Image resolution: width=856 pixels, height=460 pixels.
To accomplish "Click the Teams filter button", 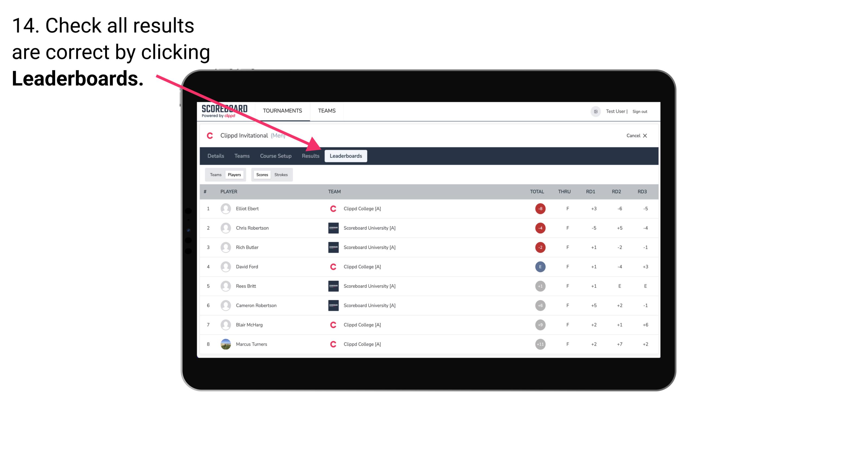I will (215, 174).
